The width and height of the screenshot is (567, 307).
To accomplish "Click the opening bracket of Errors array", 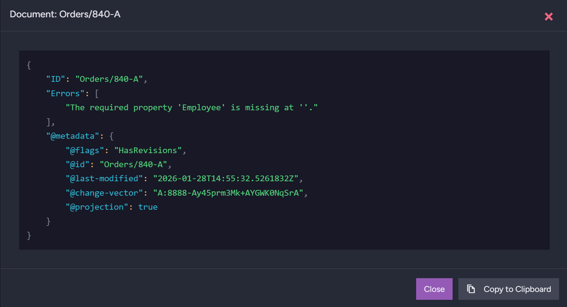I will tap(97, 94).
